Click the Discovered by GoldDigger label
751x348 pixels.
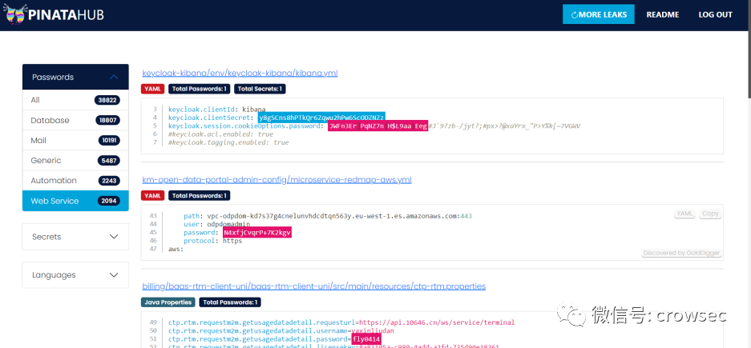(681, 253)
